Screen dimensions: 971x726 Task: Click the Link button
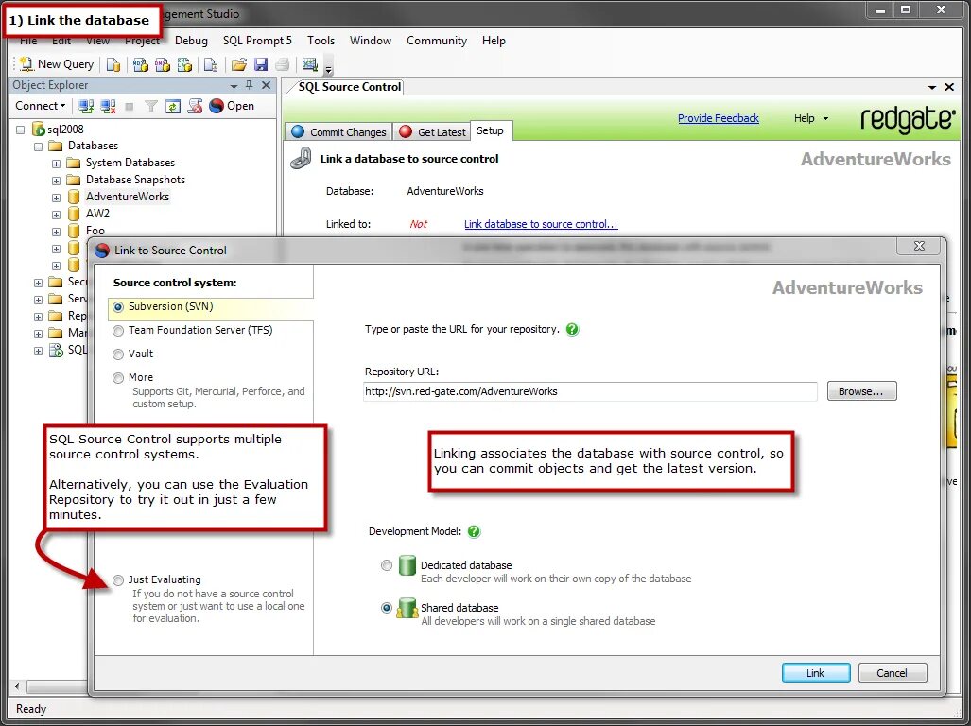[x=816, y=673]
